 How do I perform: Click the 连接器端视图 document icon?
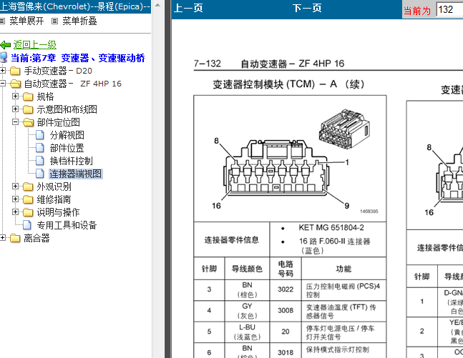[x=40, y=174]
